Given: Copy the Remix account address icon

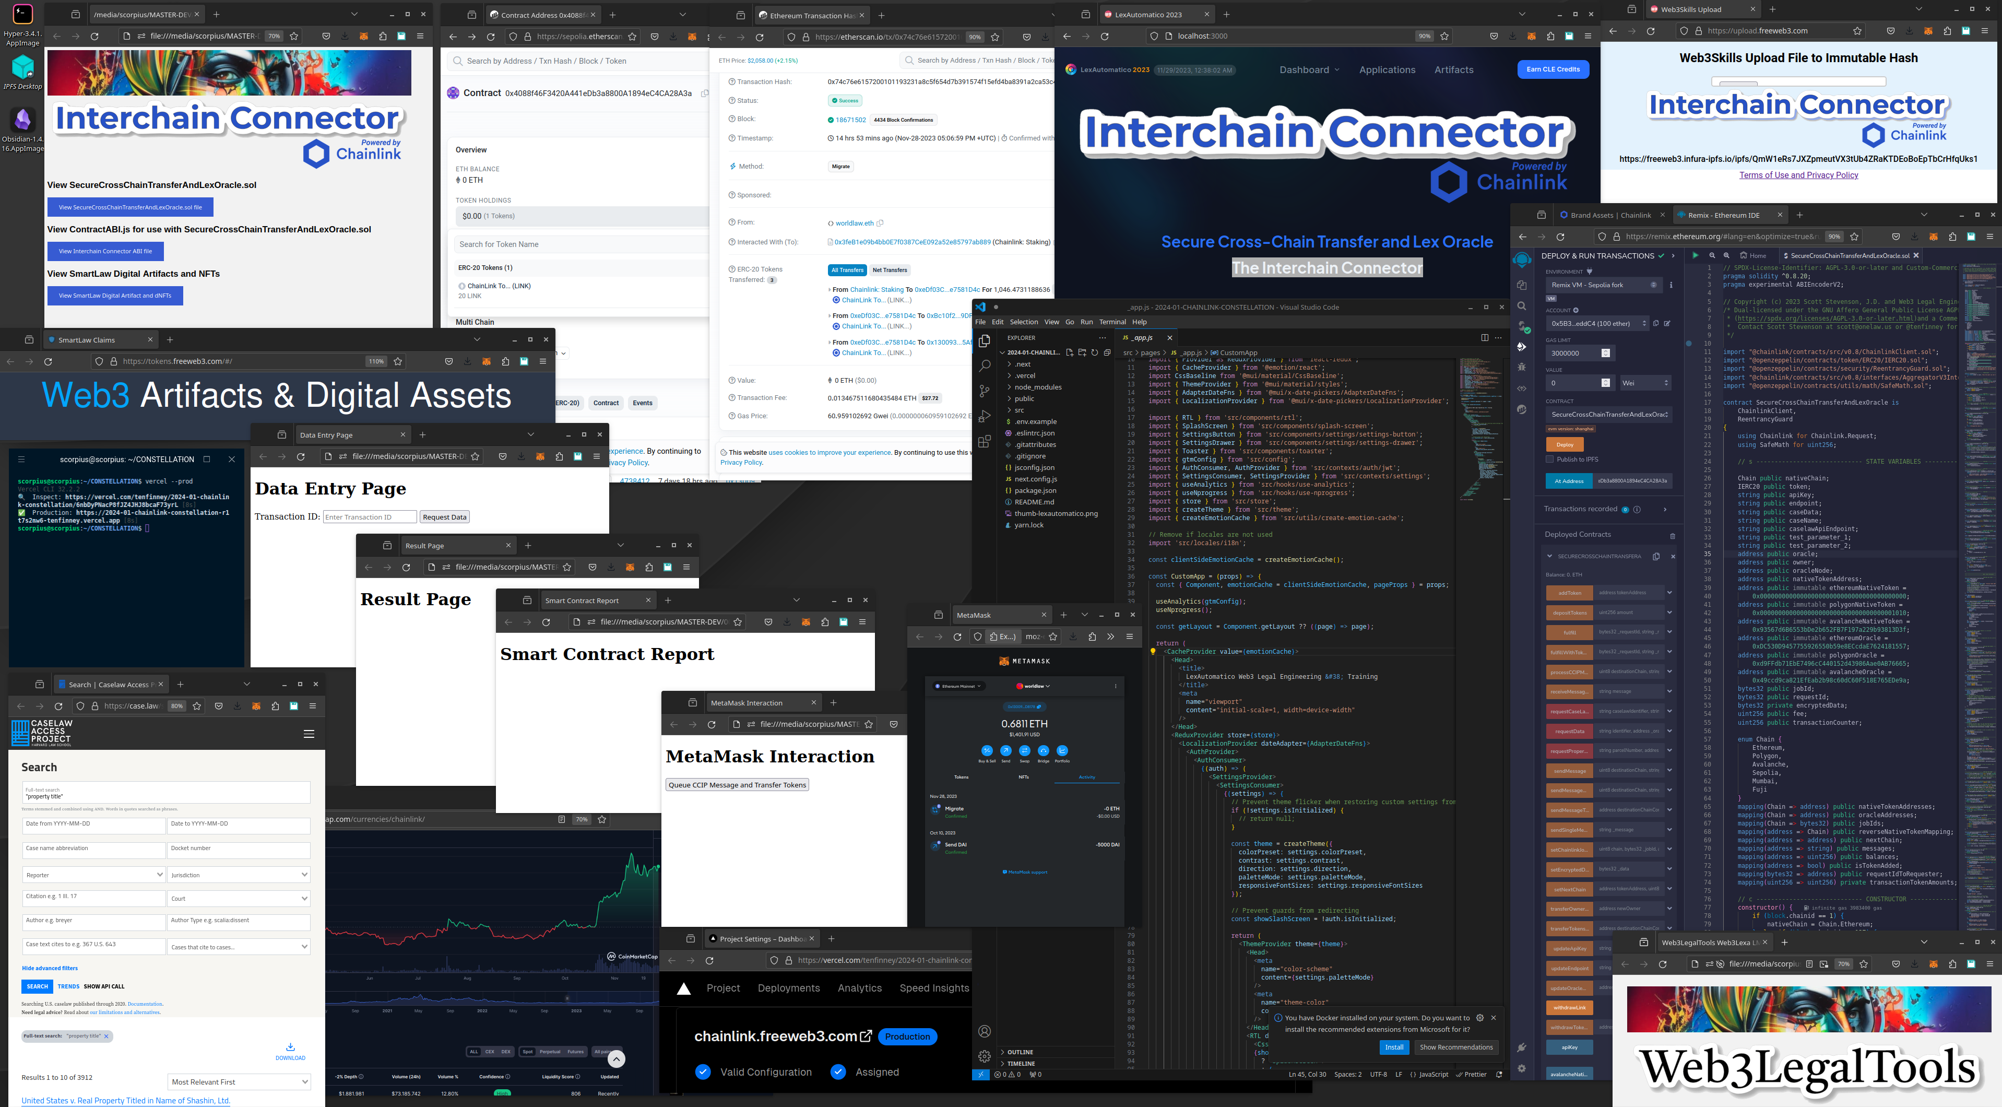Looking at the screenshot, I should tap(1656, 323).
